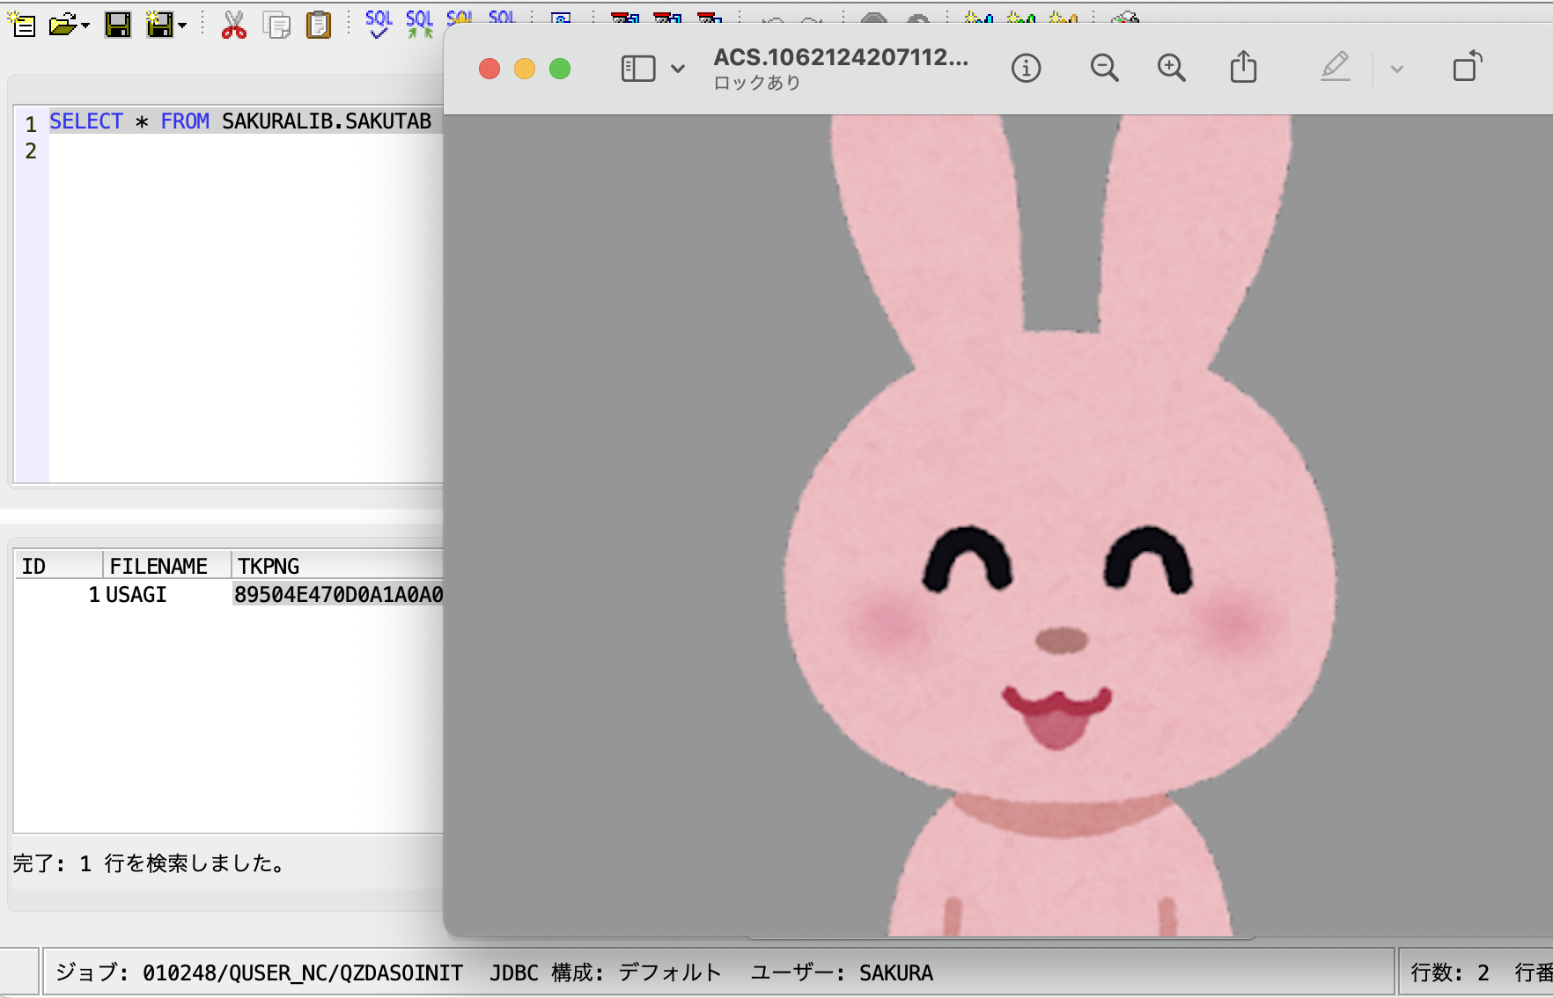The height and width of the screenshot is (998, 1553).
Task: Click the Save floppy disk icon
Action: tap(118, 25)
